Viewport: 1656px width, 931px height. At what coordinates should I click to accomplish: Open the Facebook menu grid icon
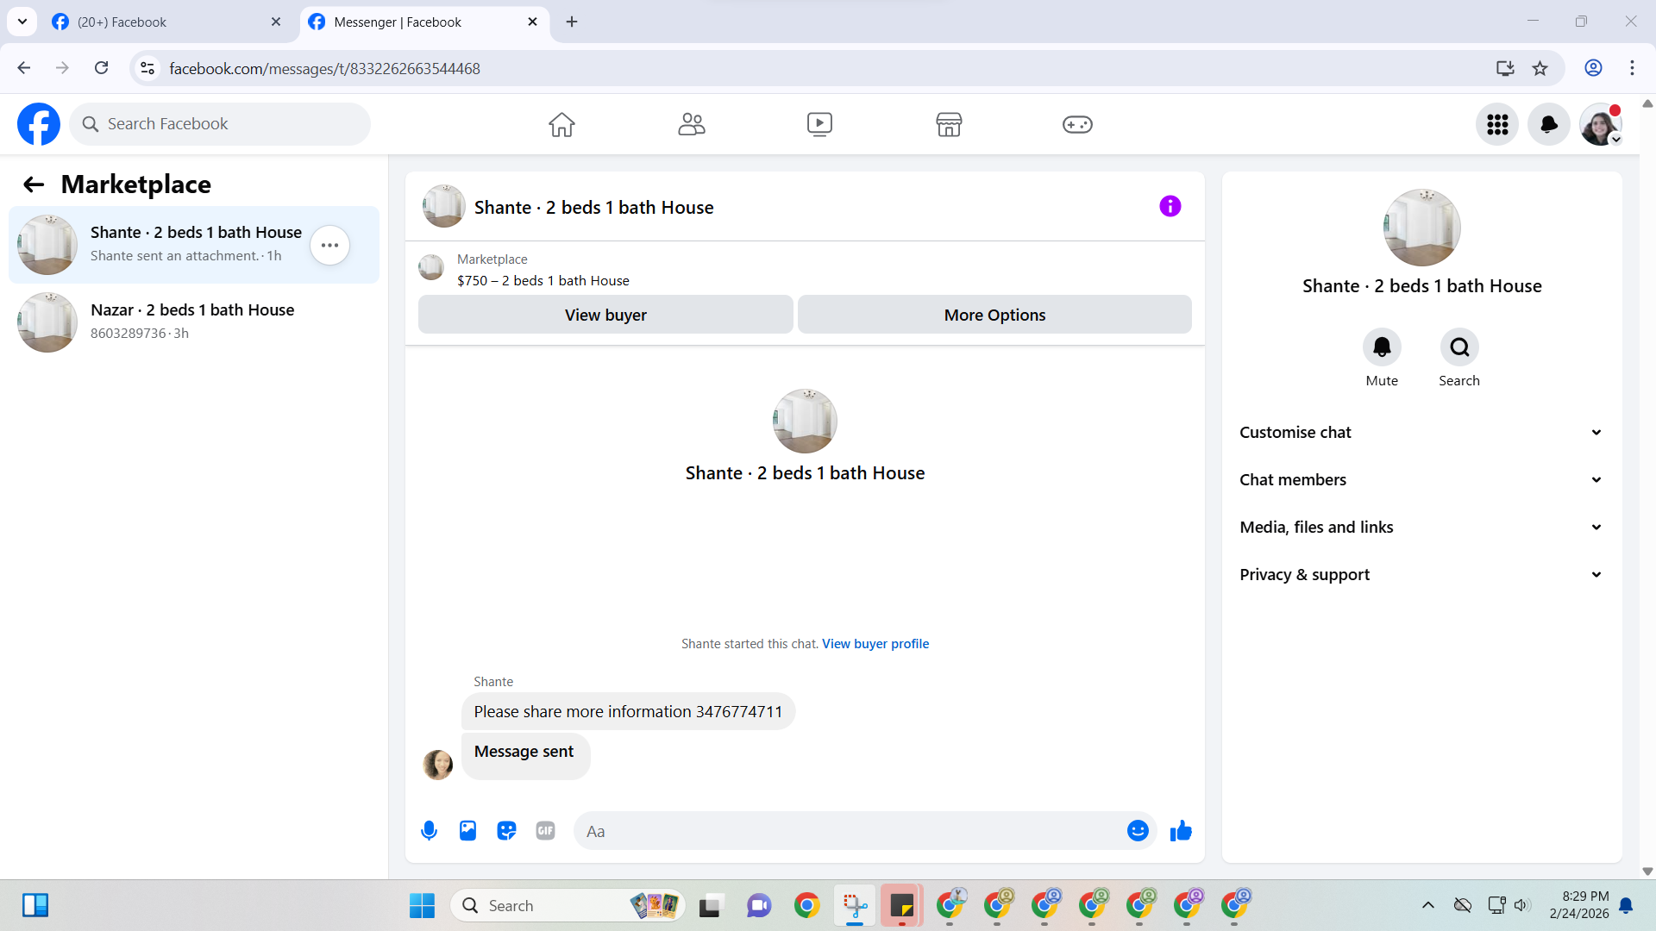coord(1497,124)
